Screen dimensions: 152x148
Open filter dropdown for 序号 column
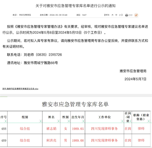pyautogui.click(x=6, y=121)
